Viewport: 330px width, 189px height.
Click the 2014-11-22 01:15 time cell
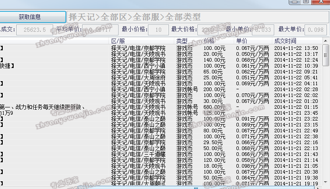click(x=296, y=107)
